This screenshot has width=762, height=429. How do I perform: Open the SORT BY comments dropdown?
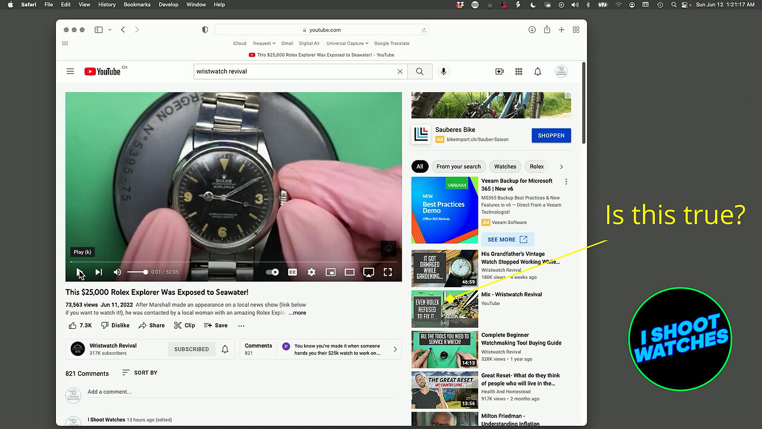139,373
